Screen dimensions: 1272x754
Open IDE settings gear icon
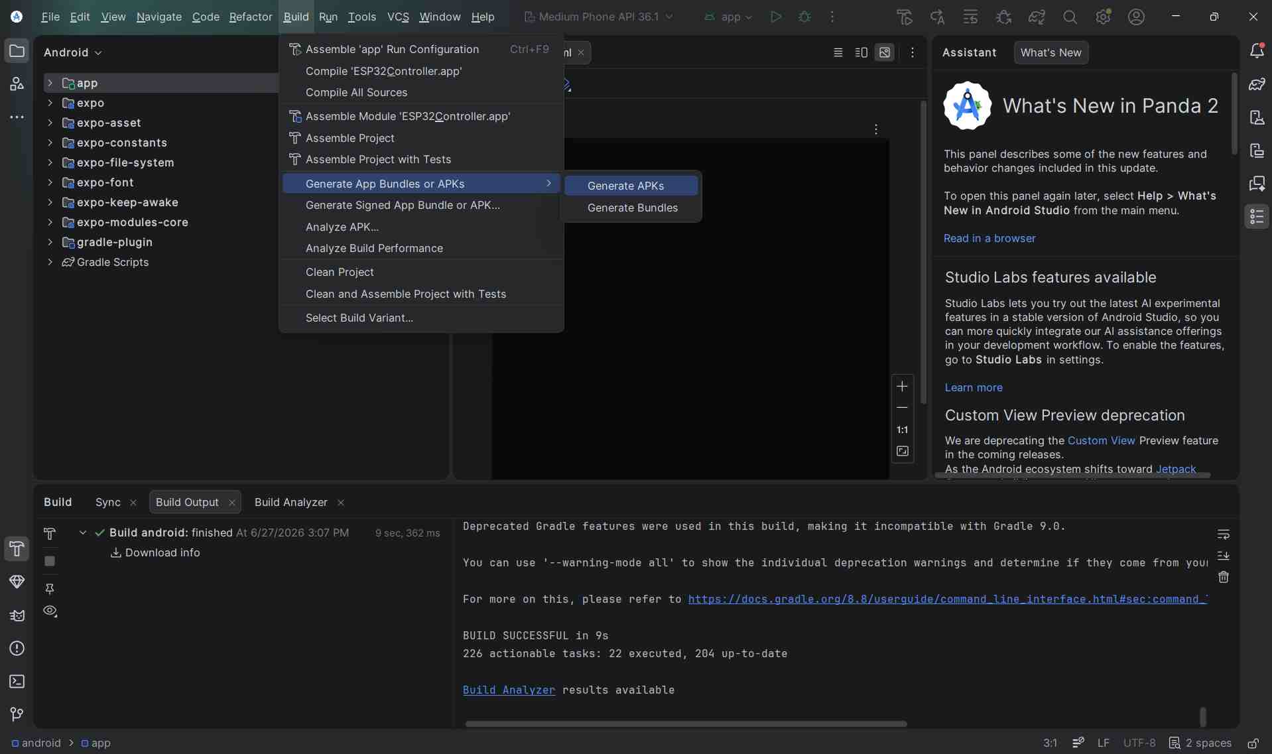(1103, 17)
